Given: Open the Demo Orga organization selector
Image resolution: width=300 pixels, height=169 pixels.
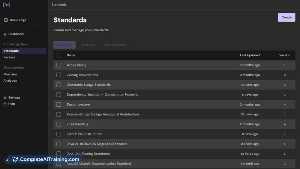Looking at the screenshot, I should (x=24, y=20).
